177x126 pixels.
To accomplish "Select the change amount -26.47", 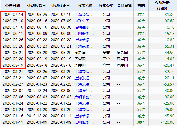I will (169, 65).
